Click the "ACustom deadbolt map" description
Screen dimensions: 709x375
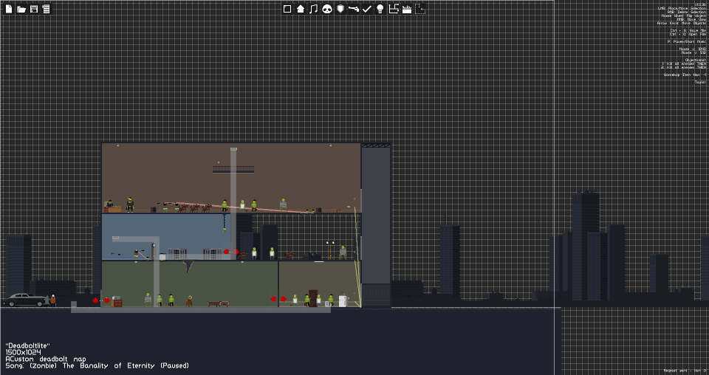coord(46,359)
